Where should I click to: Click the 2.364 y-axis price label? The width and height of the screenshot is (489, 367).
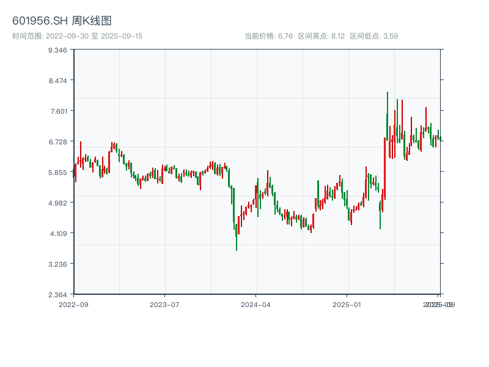click(x=57, y=294)
